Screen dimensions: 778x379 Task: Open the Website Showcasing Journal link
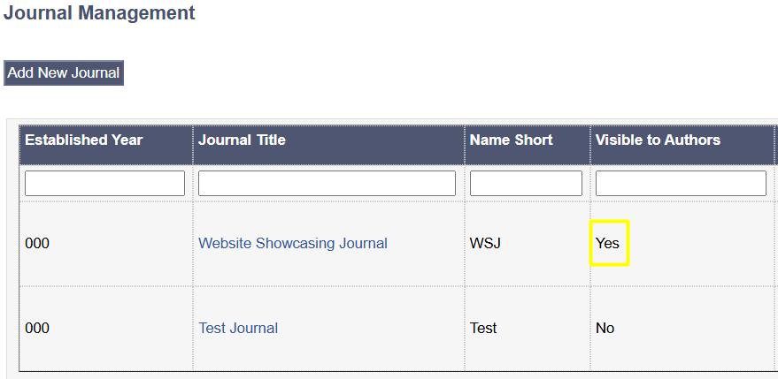click(292, 243)
